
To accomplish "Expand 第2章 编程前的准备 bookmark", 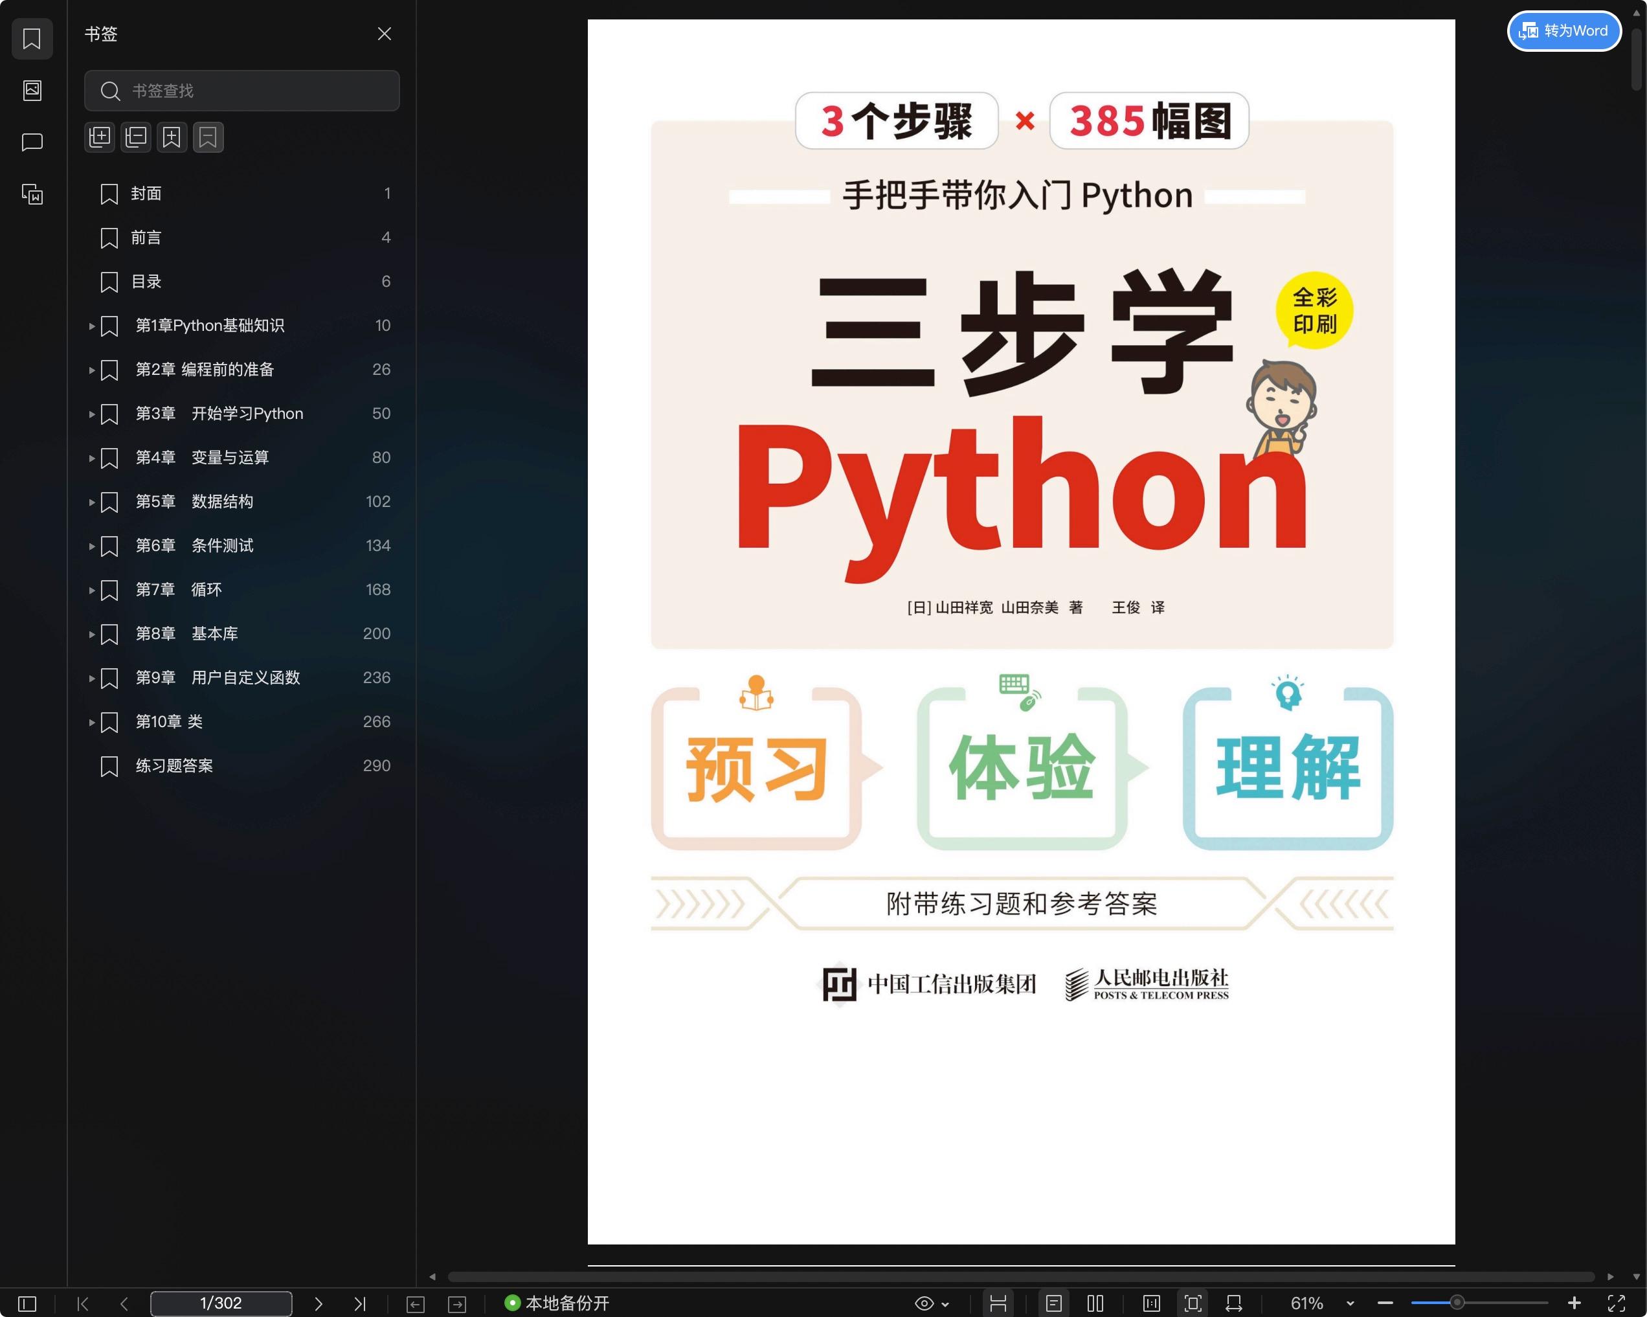I will tap(92, 370).
